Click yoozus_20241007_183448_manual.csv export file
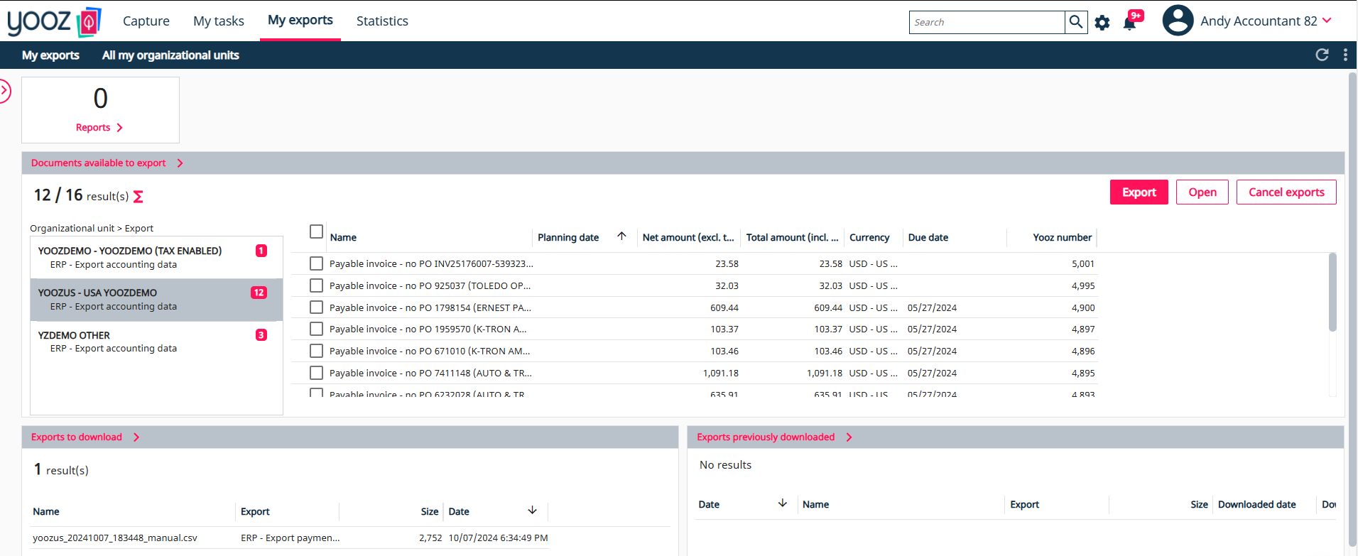The width and height of the screenshot is (1358, 556). pos(115,538)
